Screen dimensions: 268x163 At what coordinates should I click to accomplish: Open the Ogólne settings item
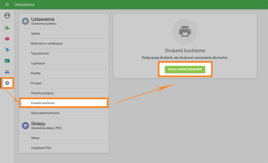(36, 34)
